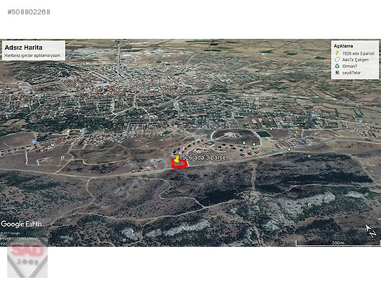Click the green Orman tree icon in the legend
This screenshot has width=381, height=285.
(337, 66)
